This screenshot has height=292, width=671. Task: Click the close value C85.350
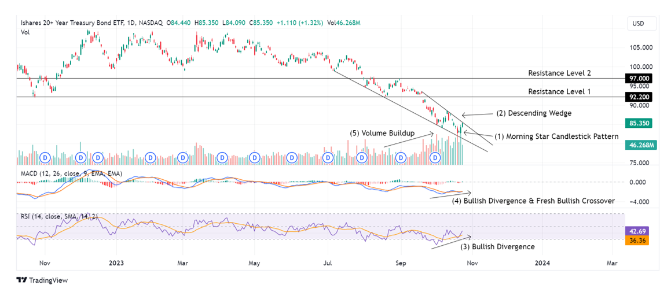coord(260,23)
